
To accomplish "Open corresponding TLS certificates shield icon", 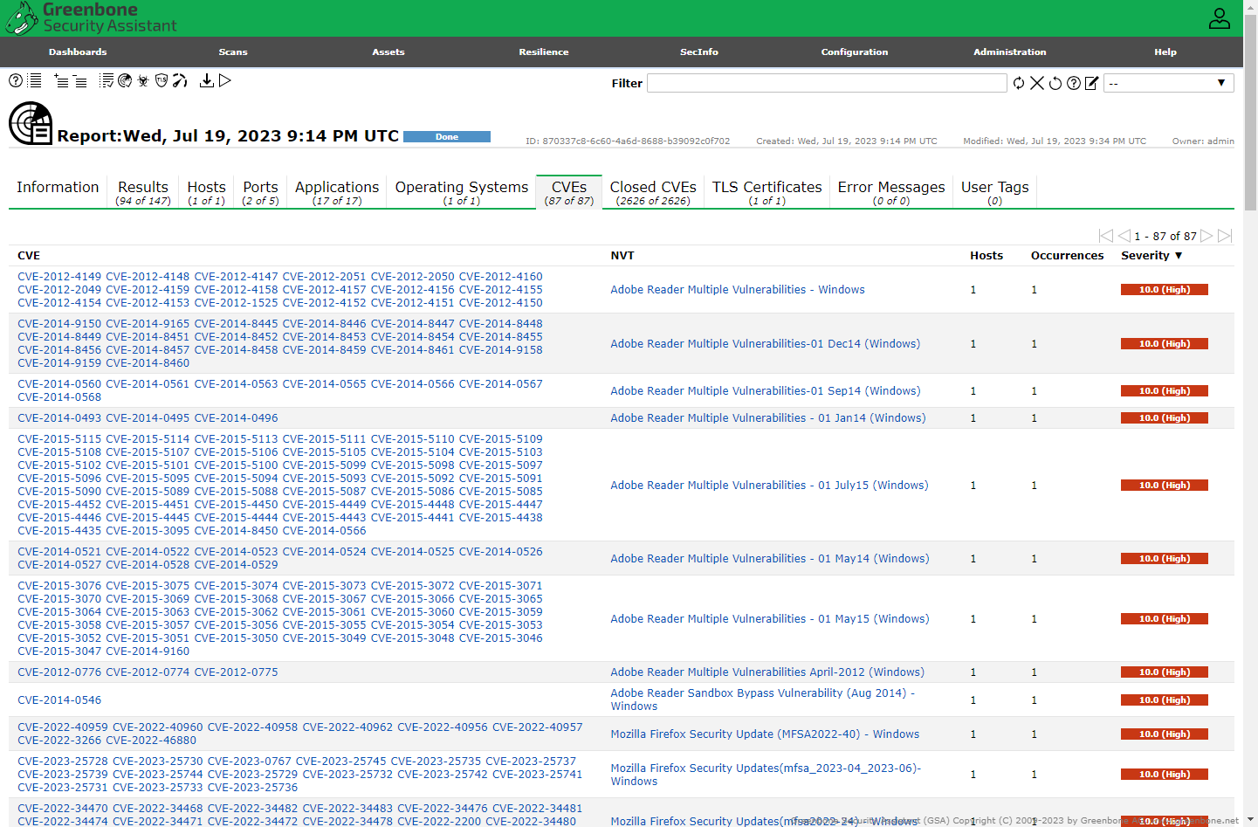I will point(162,80).
